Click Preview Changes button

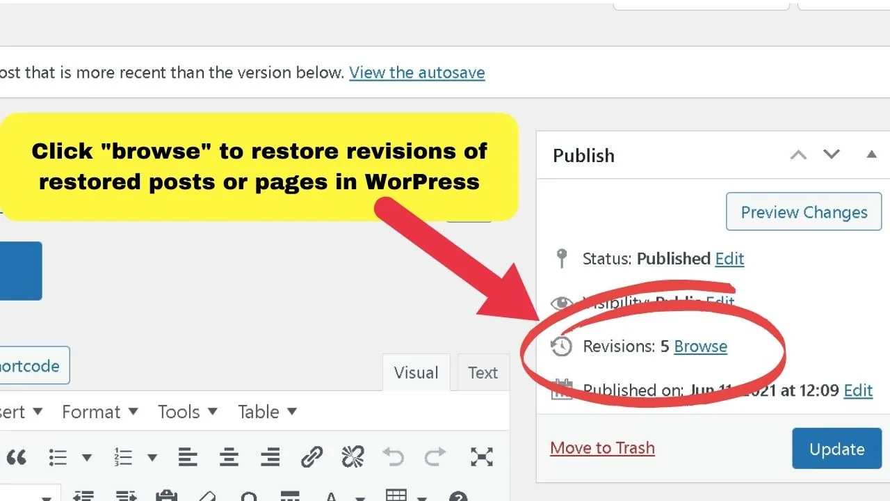[x=804, y=212]
